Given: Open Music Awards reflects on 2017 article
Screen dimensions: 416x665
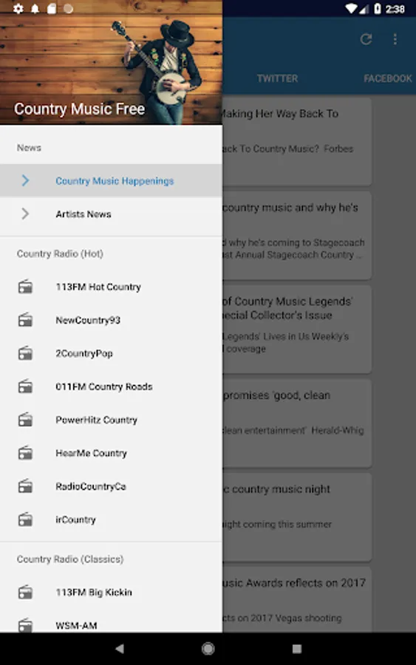Looking at the screenshot, I should click(297, 600).
